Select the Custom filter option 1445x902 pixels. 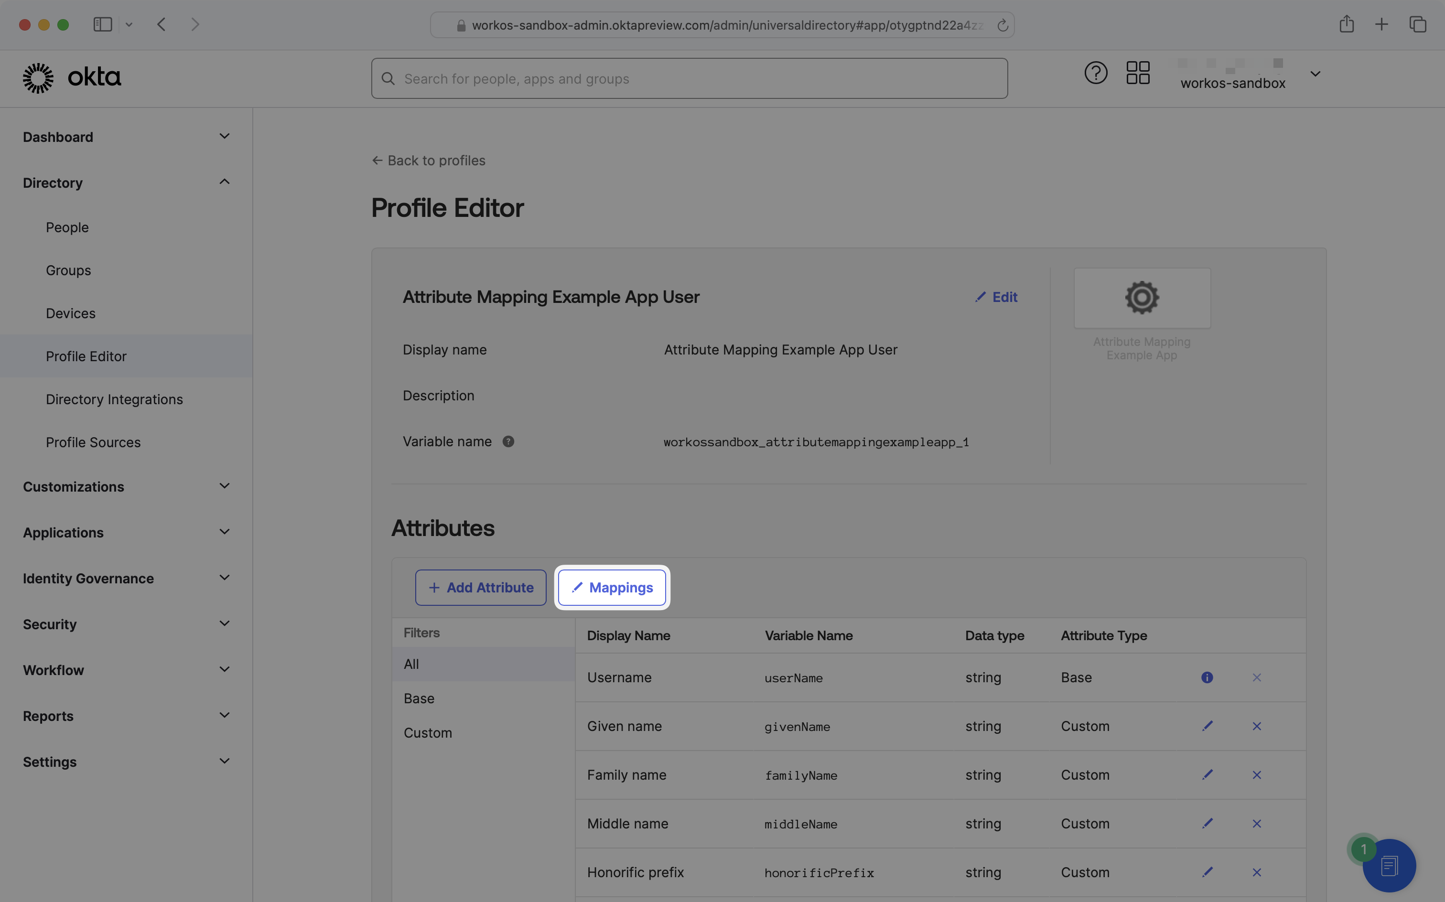pos(427,731)
